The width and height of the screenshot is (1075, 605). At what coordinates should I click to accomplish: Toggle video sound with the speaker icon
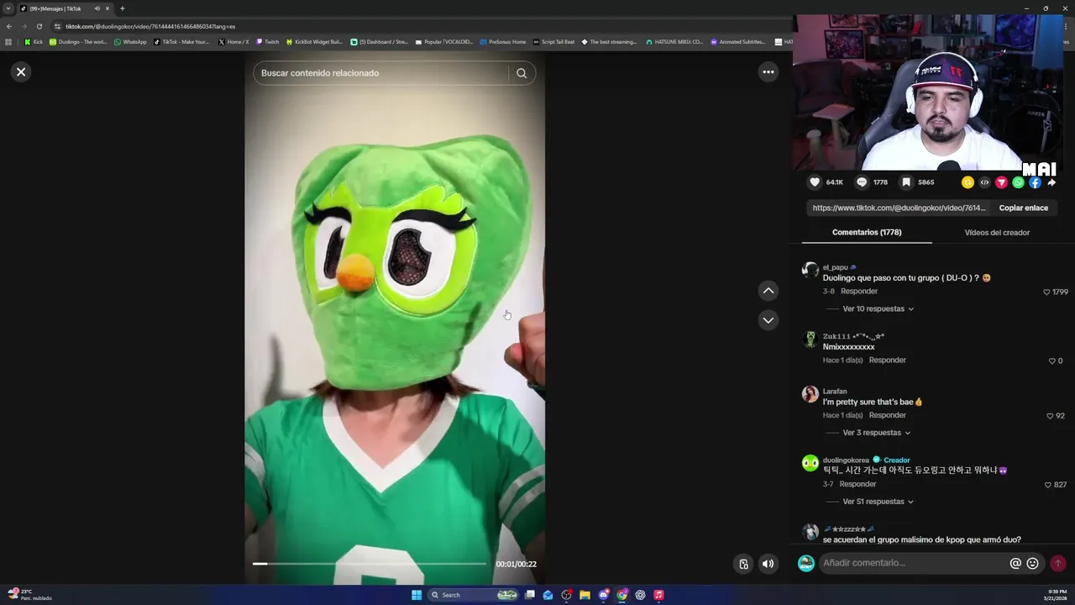[x=768, y=564]
